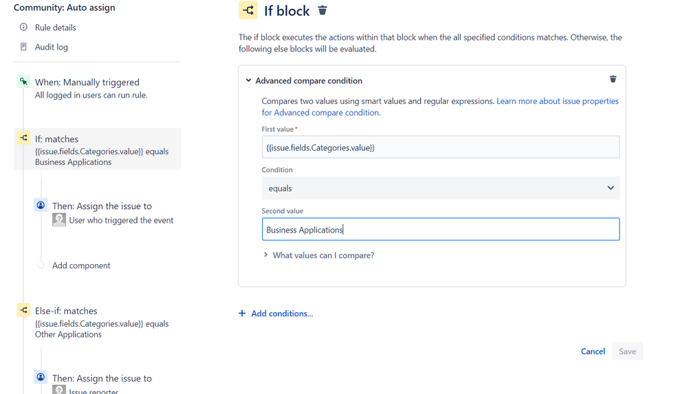Click the yellow If block branch icon
Screen dimensions: 687x394
click(x=23, y=138)
